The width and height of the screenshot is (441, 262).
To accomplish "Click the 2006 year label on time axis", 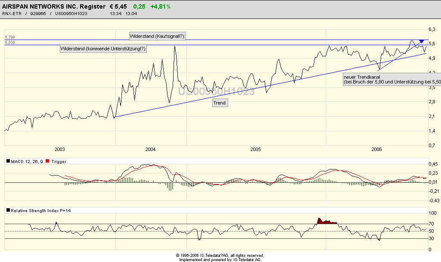I will pos(376,149).
